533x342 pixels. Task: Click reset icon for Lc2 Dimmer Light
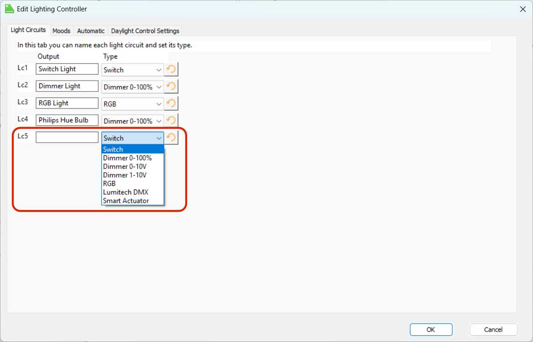tap(171, 87)
